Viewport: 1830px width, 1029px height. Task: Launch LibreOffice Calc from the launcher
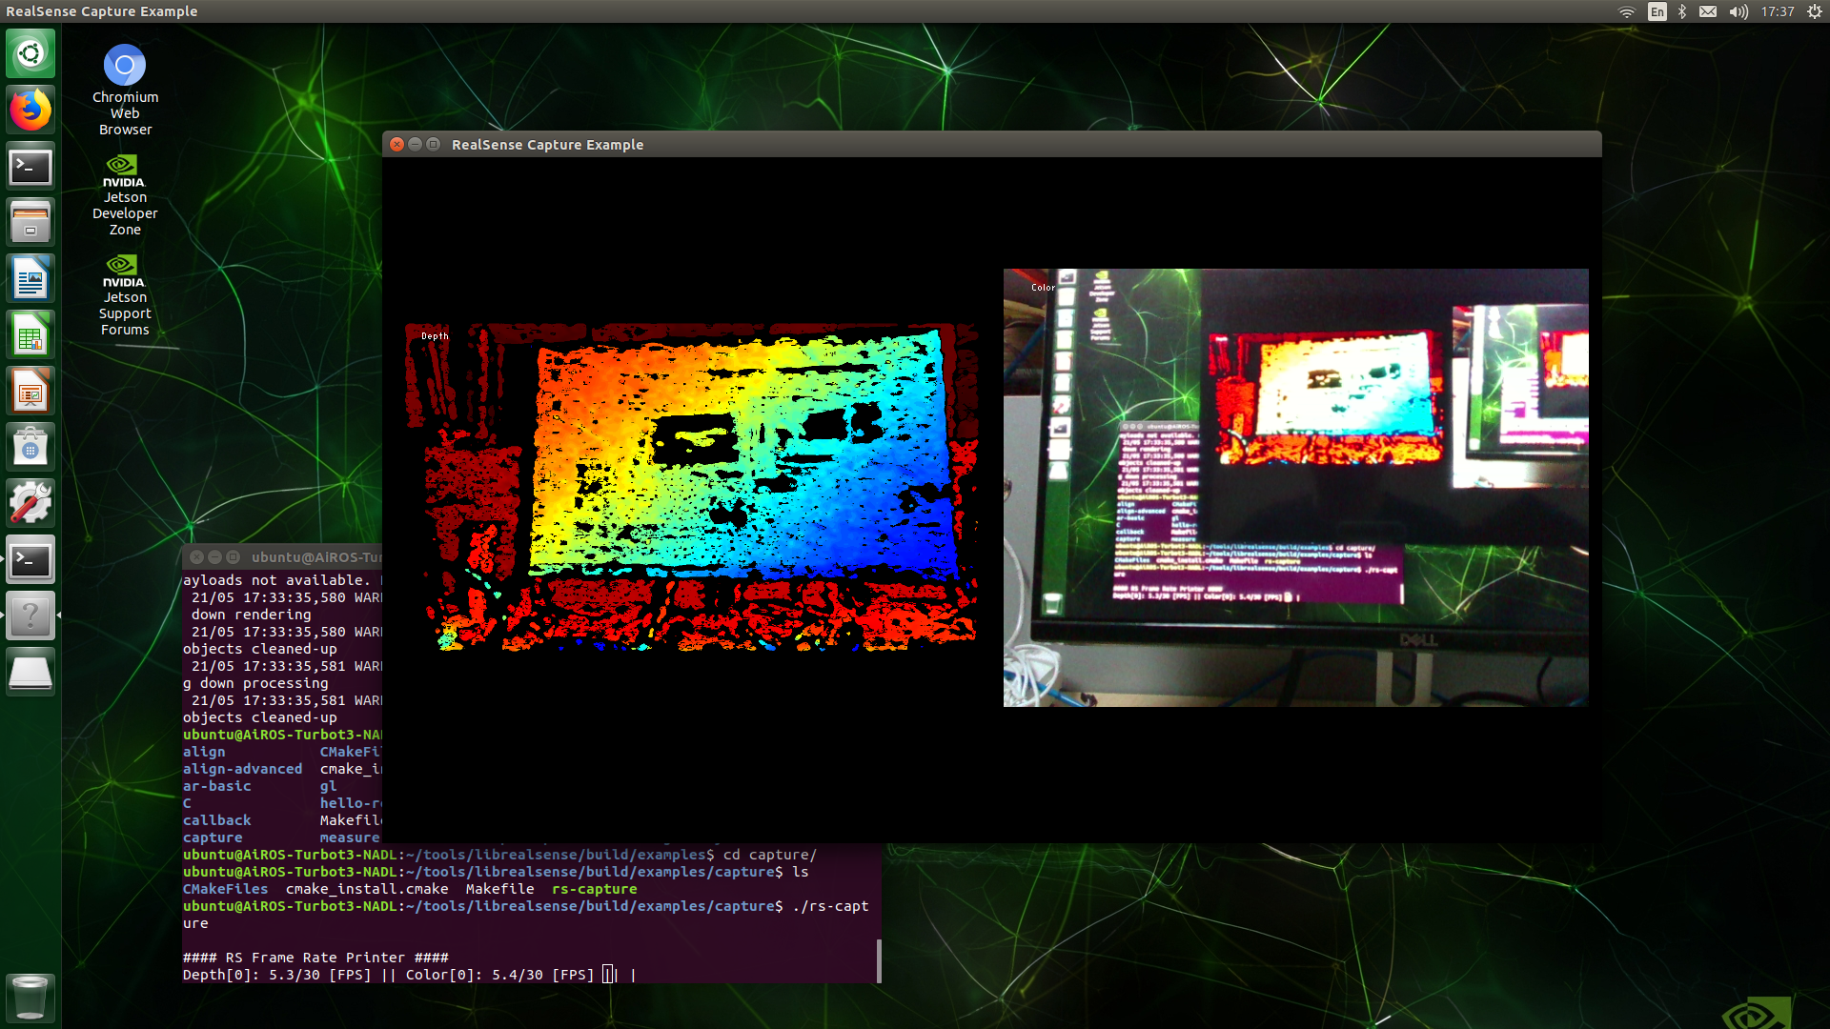[x=30, y=334]
